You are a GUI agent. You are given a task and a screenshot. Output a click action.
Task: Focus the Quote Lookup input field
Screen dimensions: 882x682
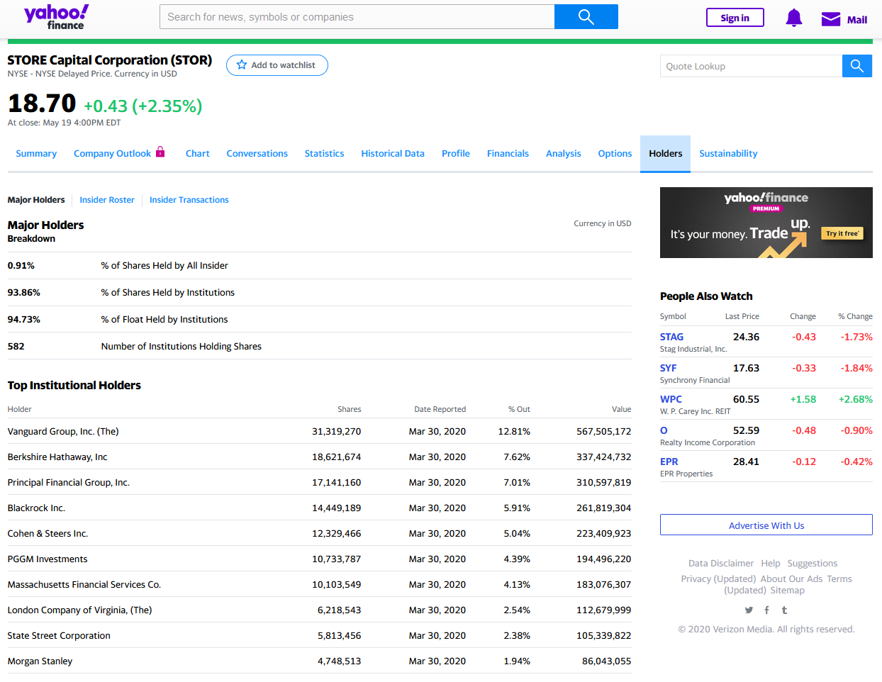(x=751, y=66)
